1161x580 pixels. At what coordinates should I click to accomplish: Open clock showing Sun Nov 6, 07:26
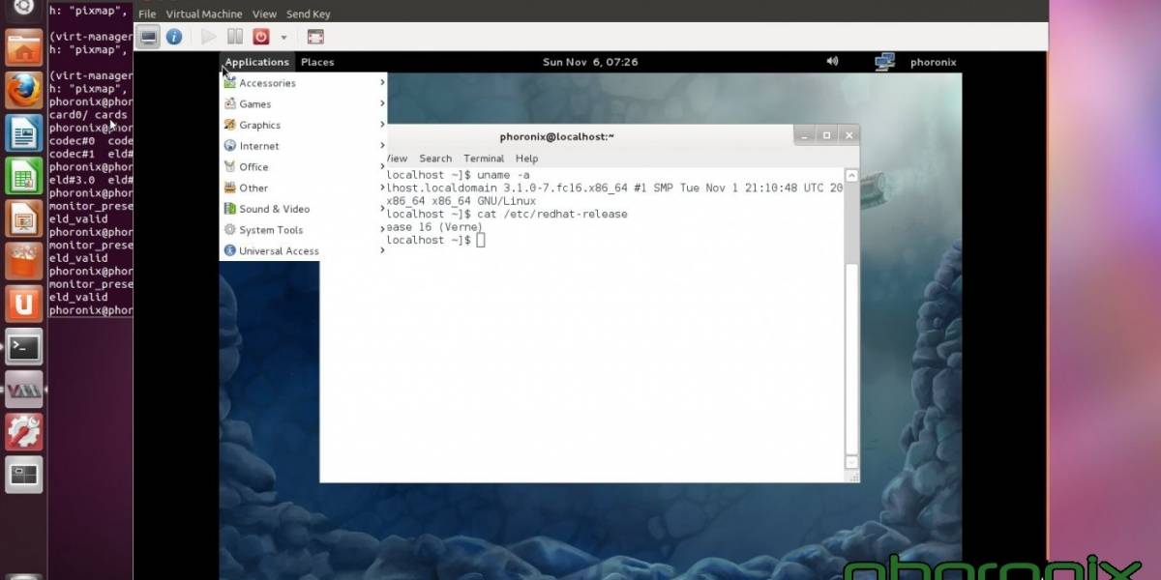tap(590, 62)
